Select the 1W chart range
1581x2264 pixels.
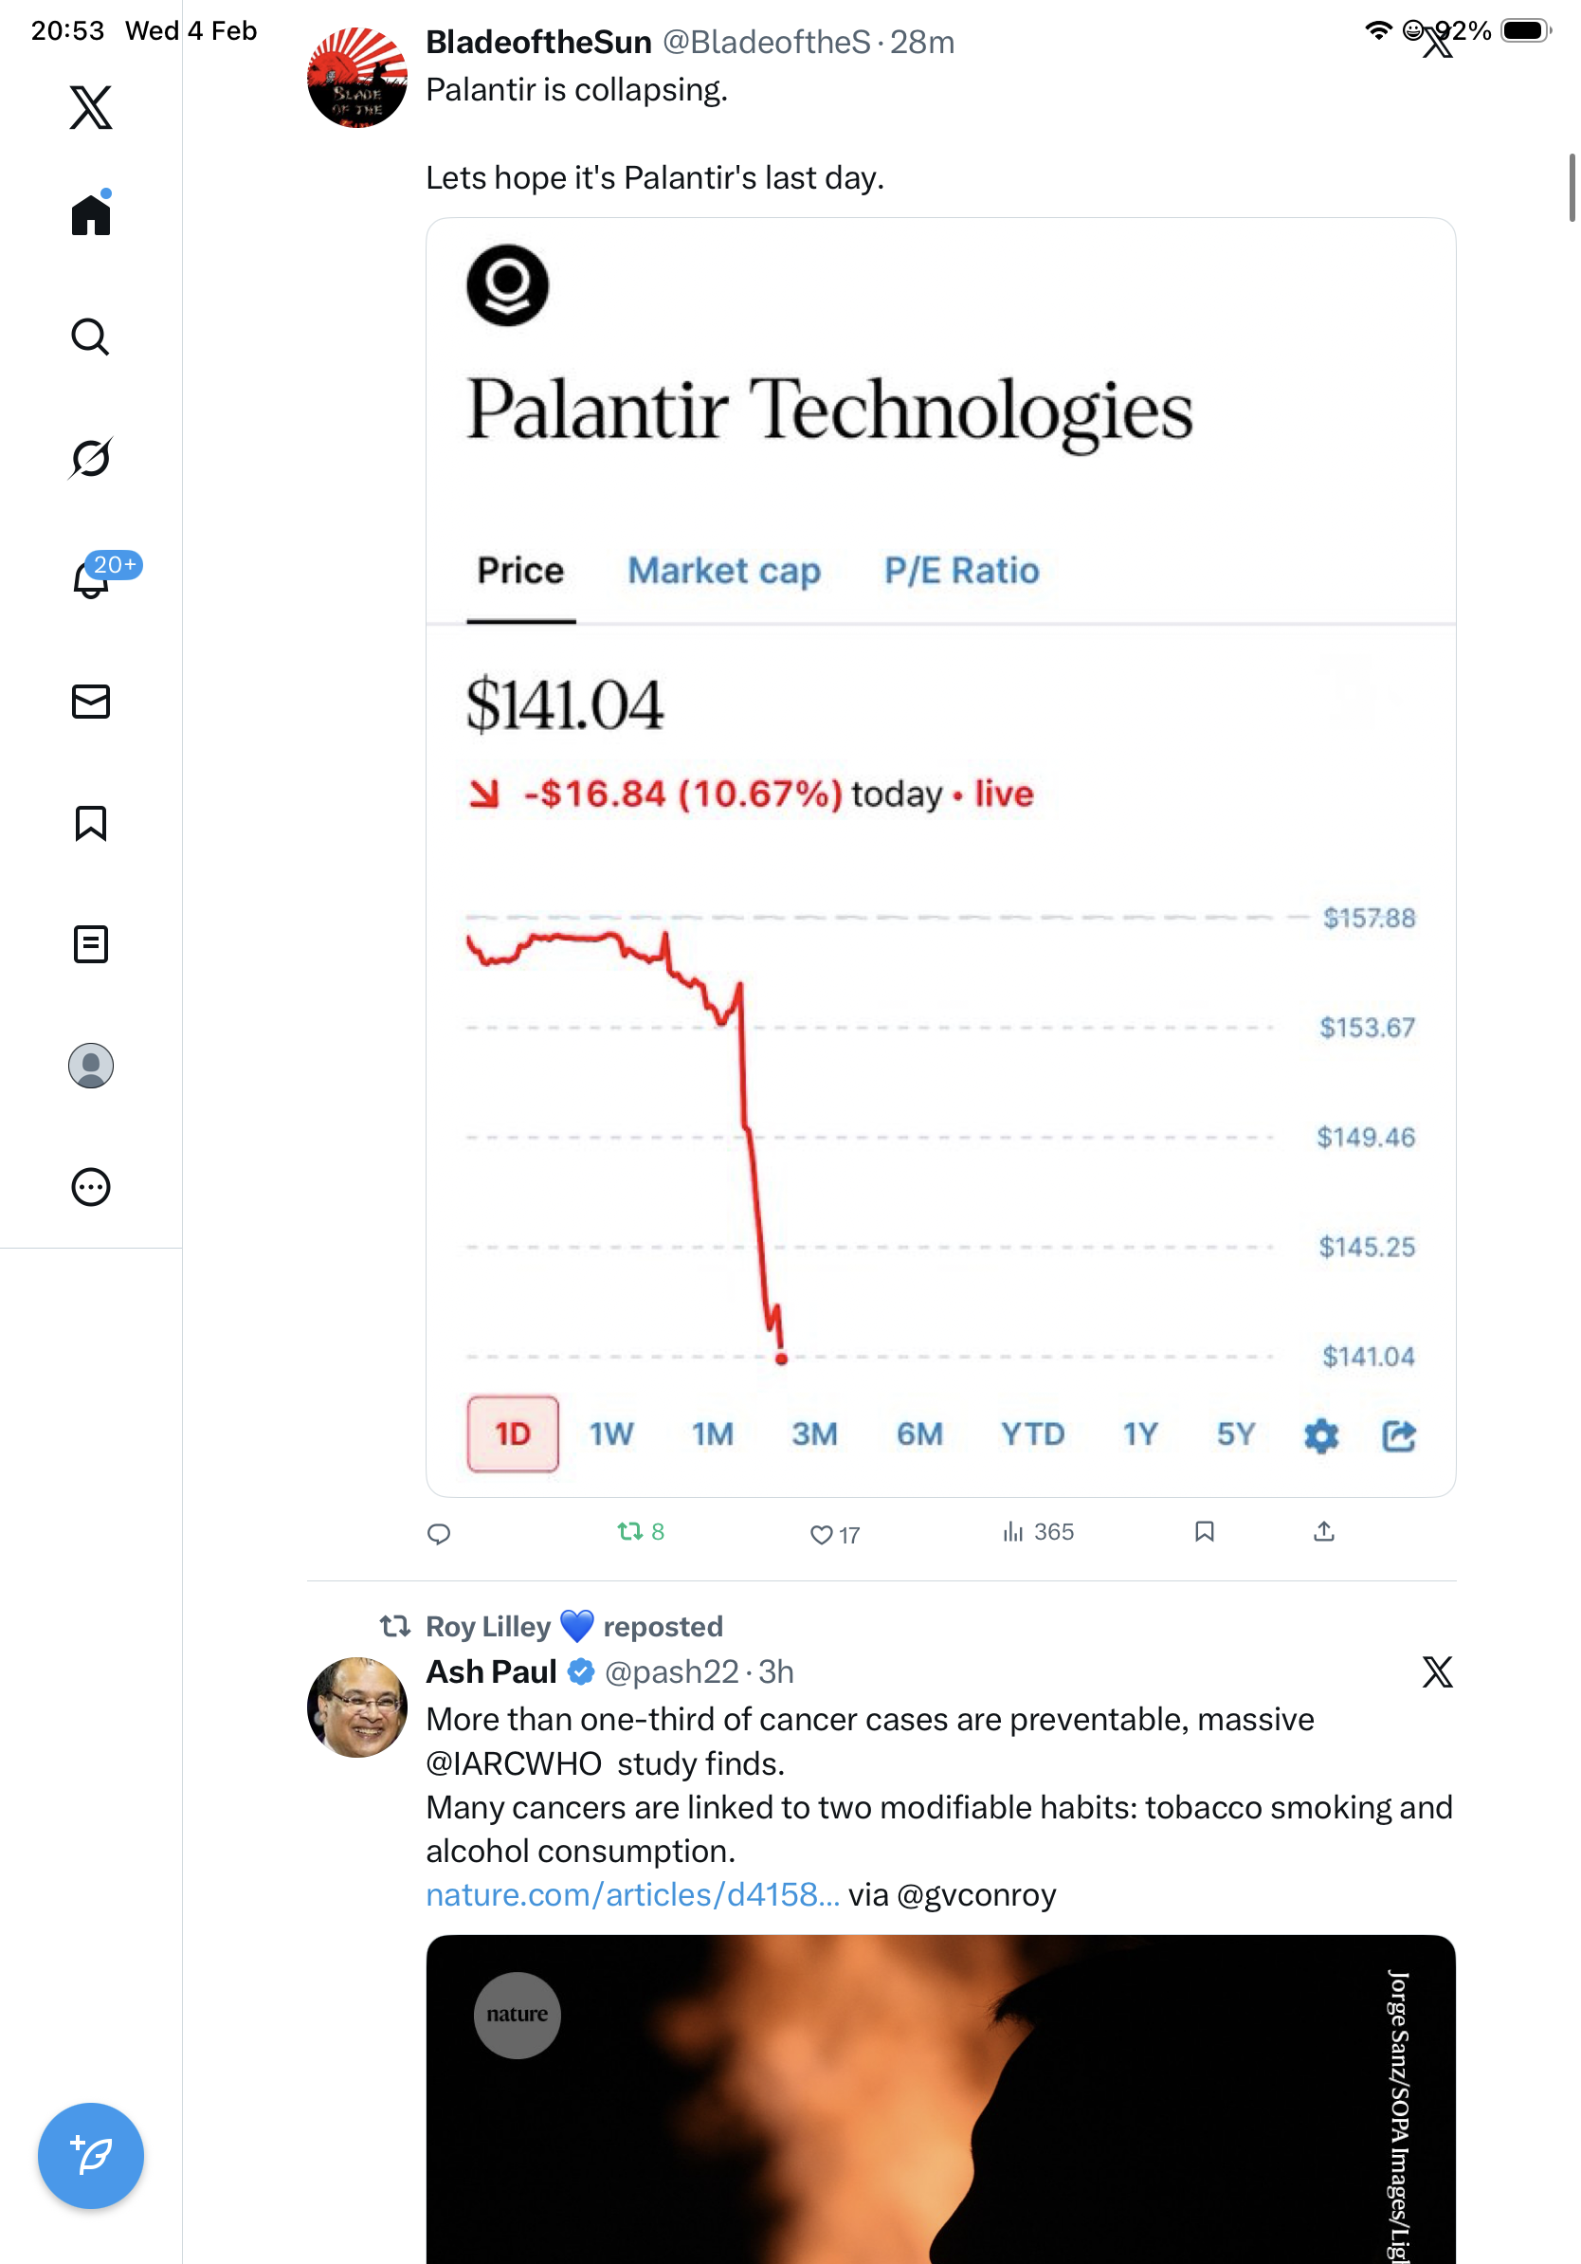(611, 1434)
